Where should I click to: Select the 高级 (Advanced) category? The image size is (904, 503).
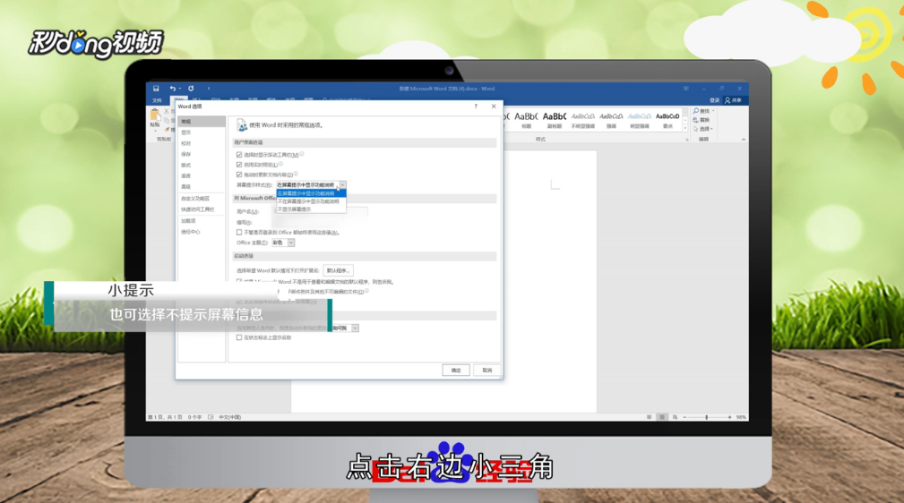(x=202, y=187)
